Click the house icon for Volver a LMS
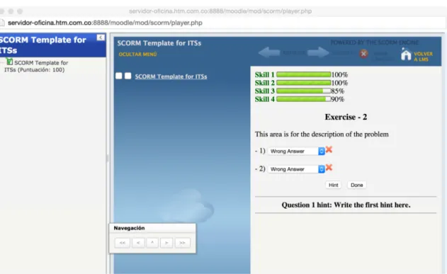 406,55
